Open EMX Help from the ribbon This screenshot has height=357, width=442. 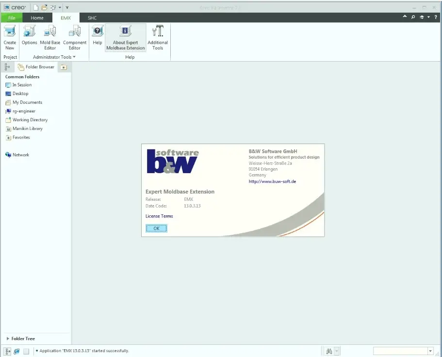click(97, 35)
